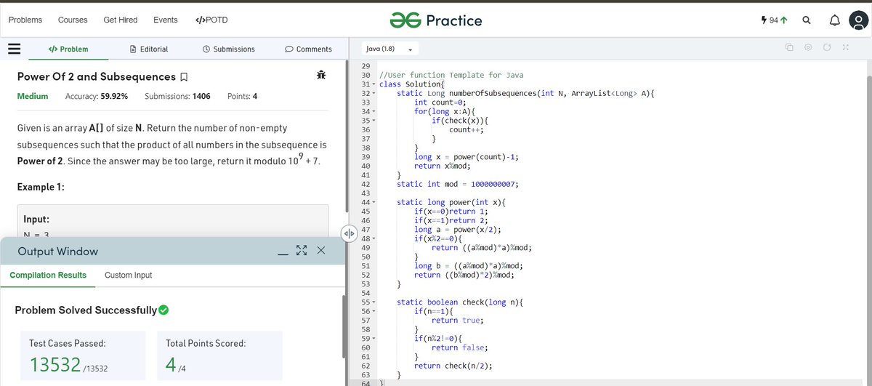Enter fullscreen editor mode
This screenshot has height=386, width=872.
845,49
